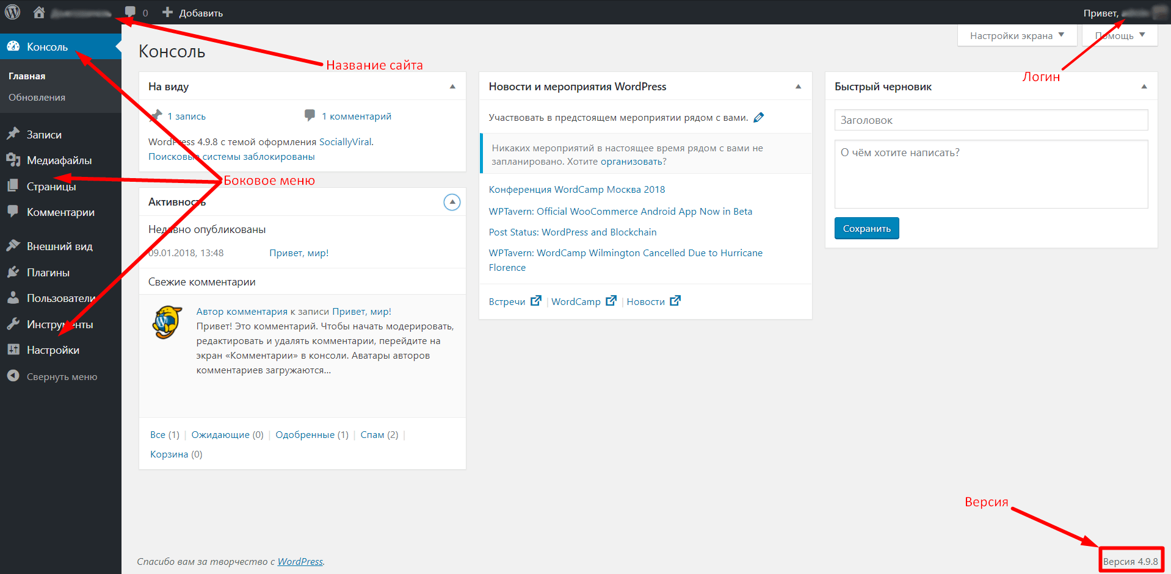Image resolution: width=1171 pixels, height=574 pixels.
Task: Click the Записи pushpin icon in sidebar
Action: pyautogui.click(x=13, y=134)
